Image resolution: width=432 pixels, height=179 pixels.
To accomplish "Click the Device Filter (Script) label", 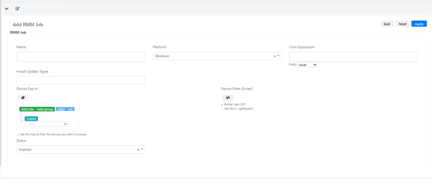I will (x=237, y=89).
